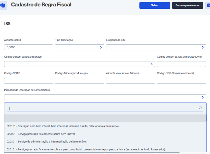
Task: Click the Alíquota Iss(%) input field
Action: [x=28, y=47]
